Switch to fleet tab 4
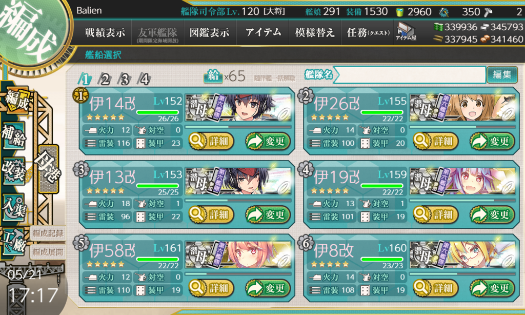This screenshot has width=525, height=315. [144, 80]
